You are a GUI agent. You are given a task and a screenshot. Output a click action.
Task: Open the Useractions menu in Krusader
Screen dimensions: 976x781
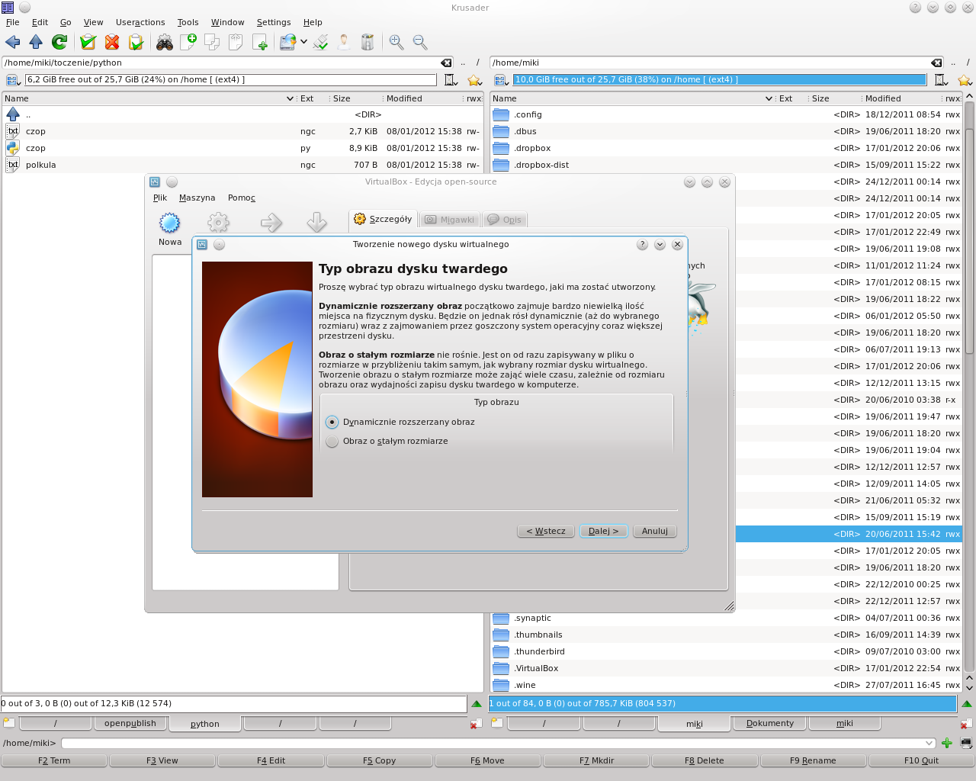tap(140, 22)
